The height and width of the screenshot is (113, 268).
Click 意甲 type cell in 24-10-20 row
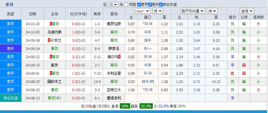pyautogui.click(x=11, y=24)
